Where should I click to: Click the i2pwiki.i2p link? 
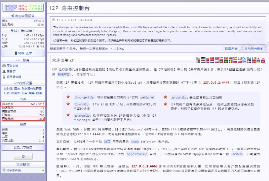click(81, 104)
